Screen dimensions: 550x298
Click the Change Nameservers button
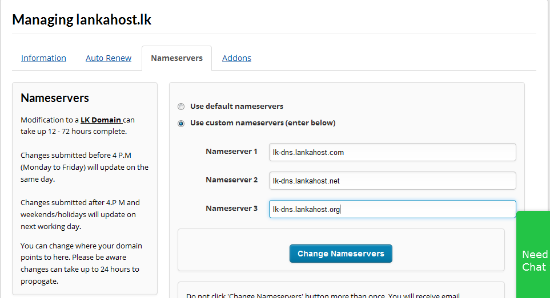(x=341, y=254)
